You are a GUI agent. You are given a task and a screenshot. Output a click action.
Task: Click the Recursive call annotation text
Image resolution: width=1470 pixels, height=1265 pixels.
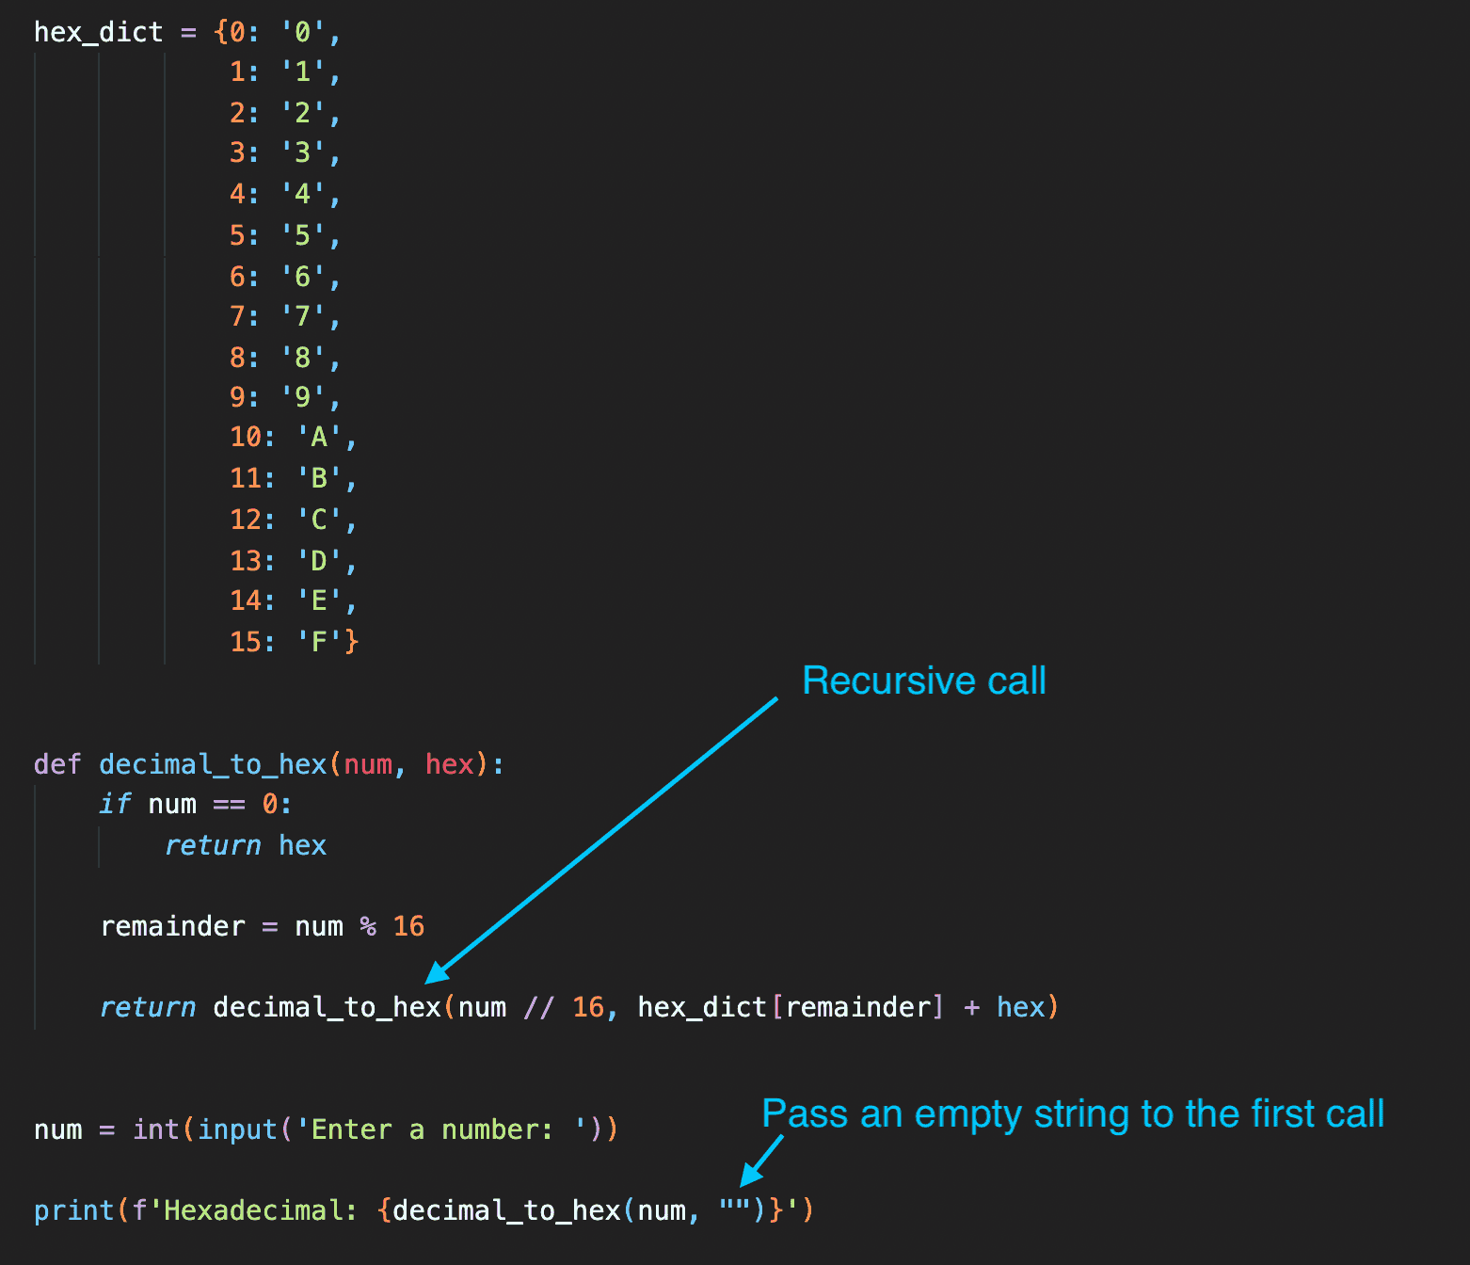tap(923, 680)
